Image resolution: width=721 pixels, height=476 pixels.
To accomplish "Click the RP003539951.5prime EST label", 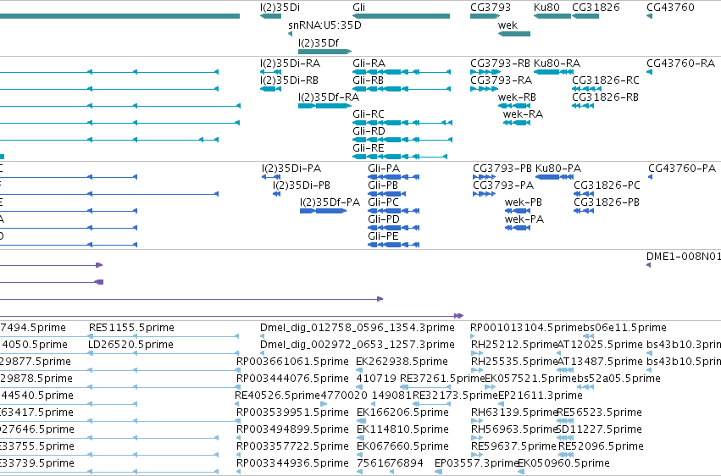I will (x=292, y=413).
